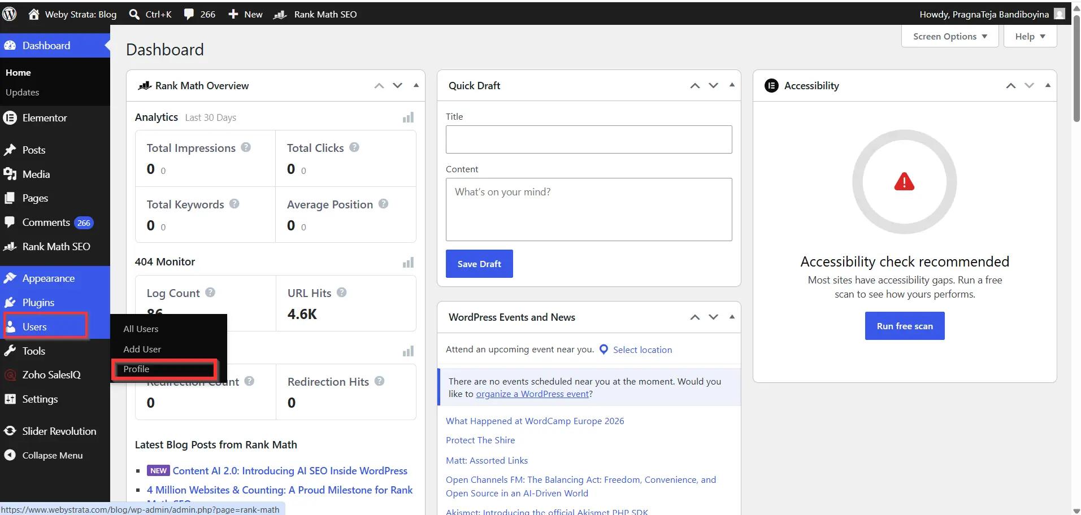Select All Users in Users submenu
Image resolution: width=1081 pixels, height=515 pixels.
click(x=141, y=329)
